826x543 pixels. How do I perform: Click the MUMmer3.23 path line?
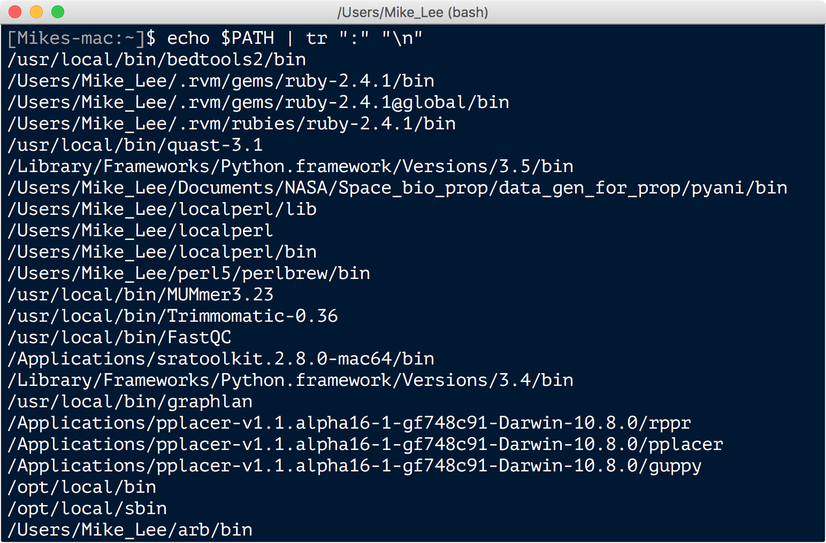141,295
